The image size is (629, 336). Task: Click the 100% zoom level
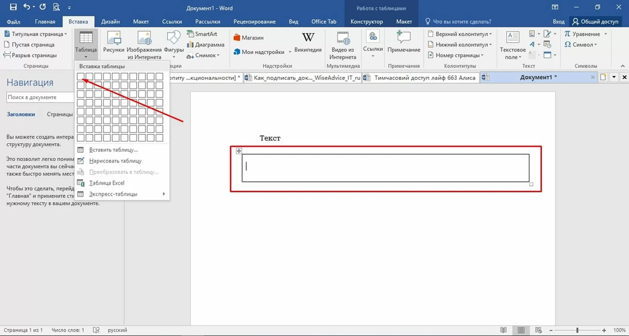tap(619, 330)
